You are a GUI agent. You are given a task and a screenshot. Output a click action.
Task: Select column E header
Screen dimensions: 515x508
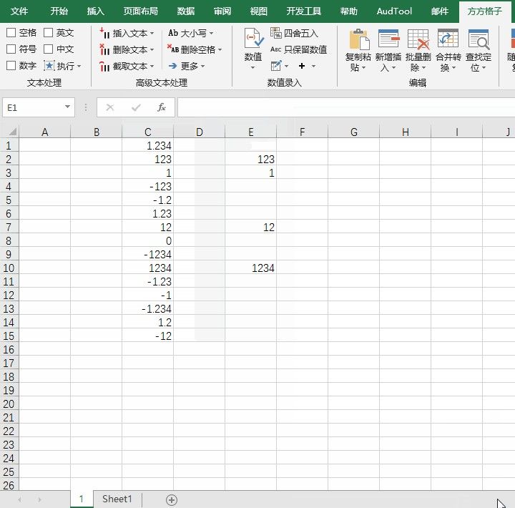click(251, 132)
